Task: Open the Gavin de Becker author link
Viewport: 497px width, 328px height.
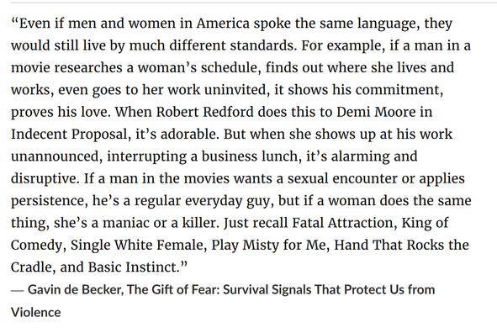Action: (x=75, y=289)
